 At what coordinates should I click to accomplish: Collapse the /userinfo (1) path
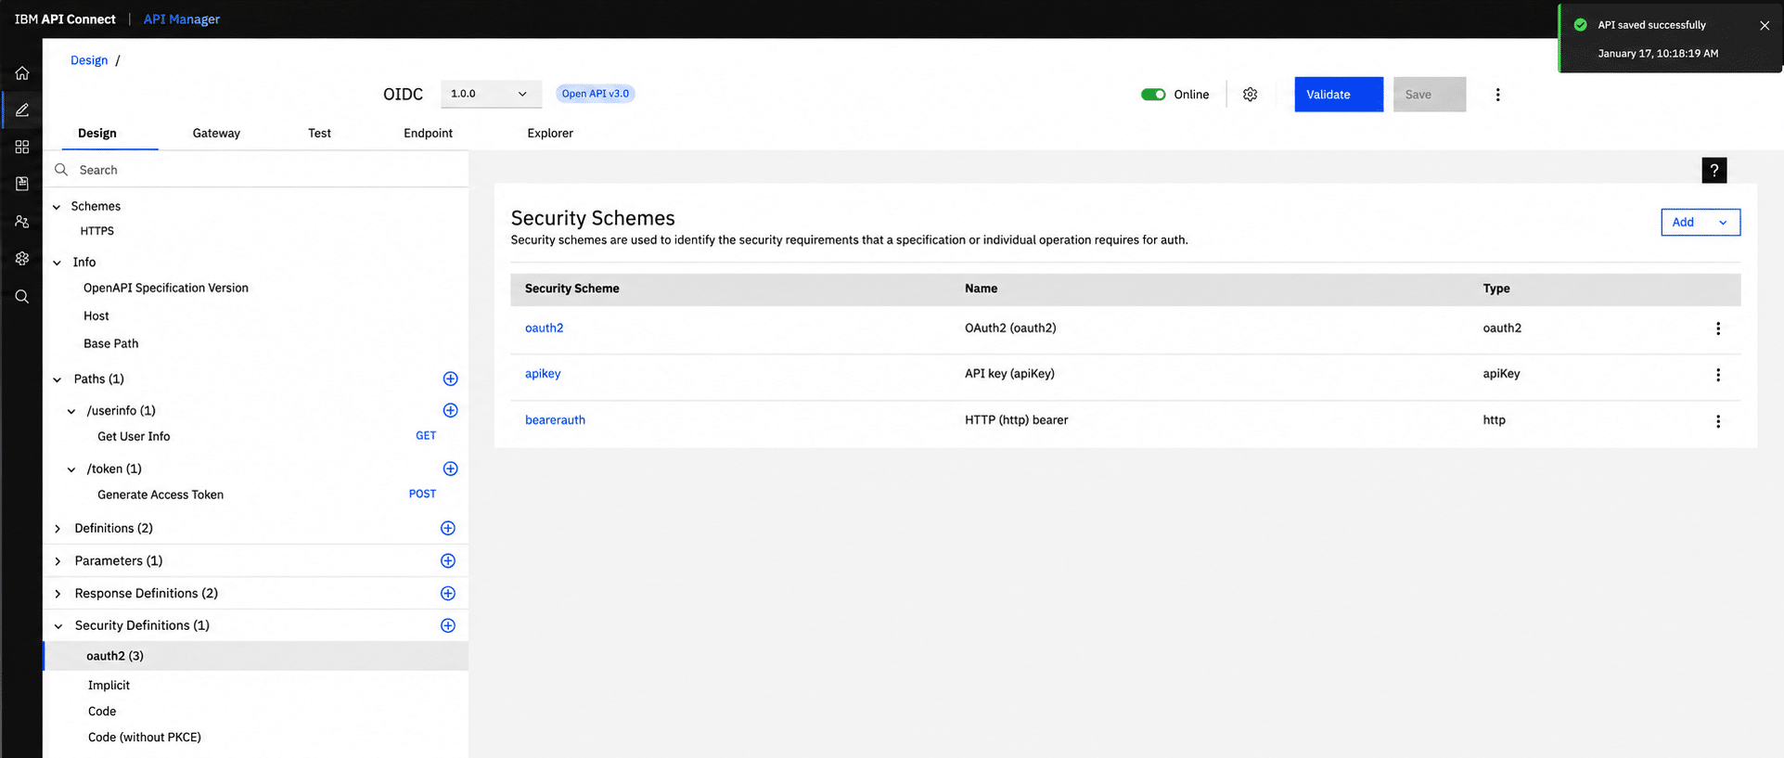click(x=71, y=411)
